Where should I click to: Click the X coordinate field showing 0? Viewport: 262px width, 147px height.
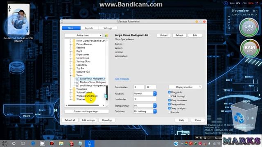pos(139,87)
